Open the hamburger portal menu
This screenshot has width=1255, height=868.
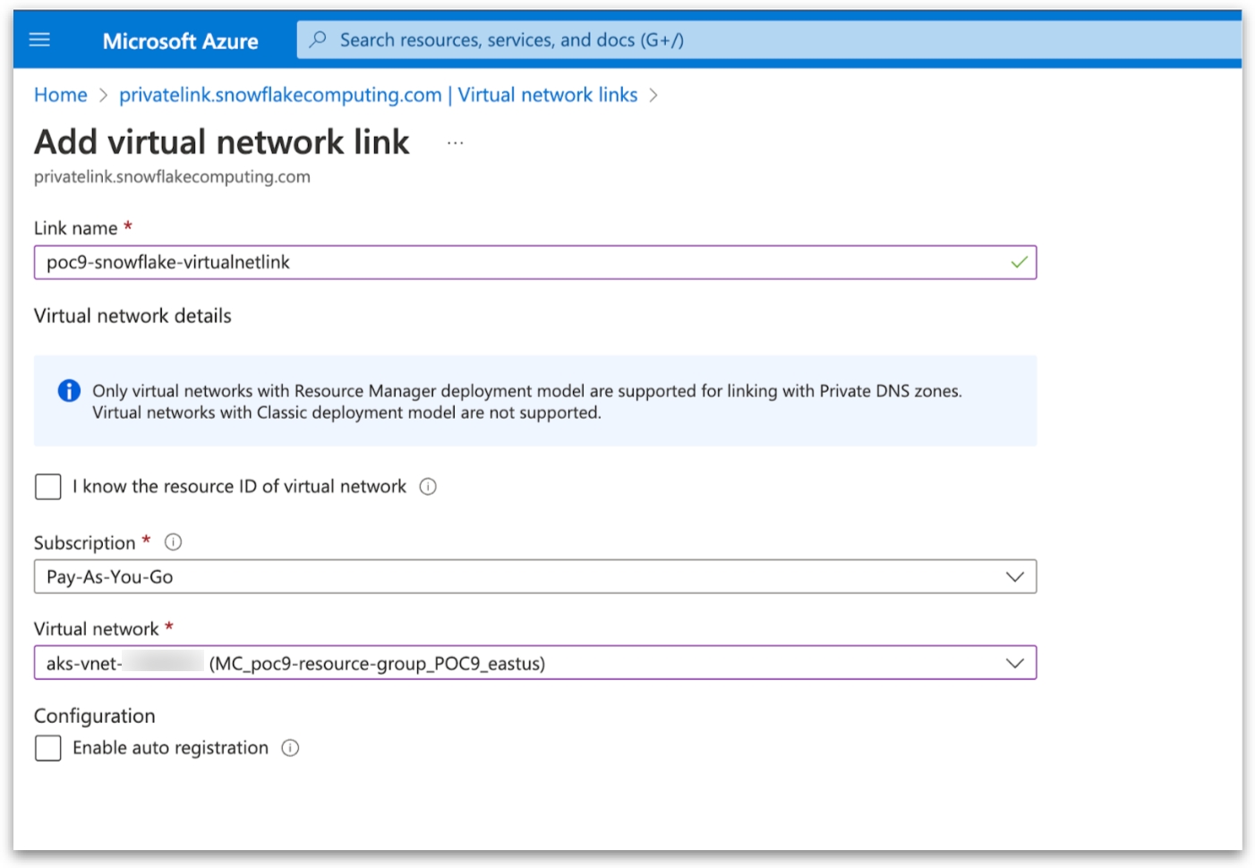pos(39,40)
